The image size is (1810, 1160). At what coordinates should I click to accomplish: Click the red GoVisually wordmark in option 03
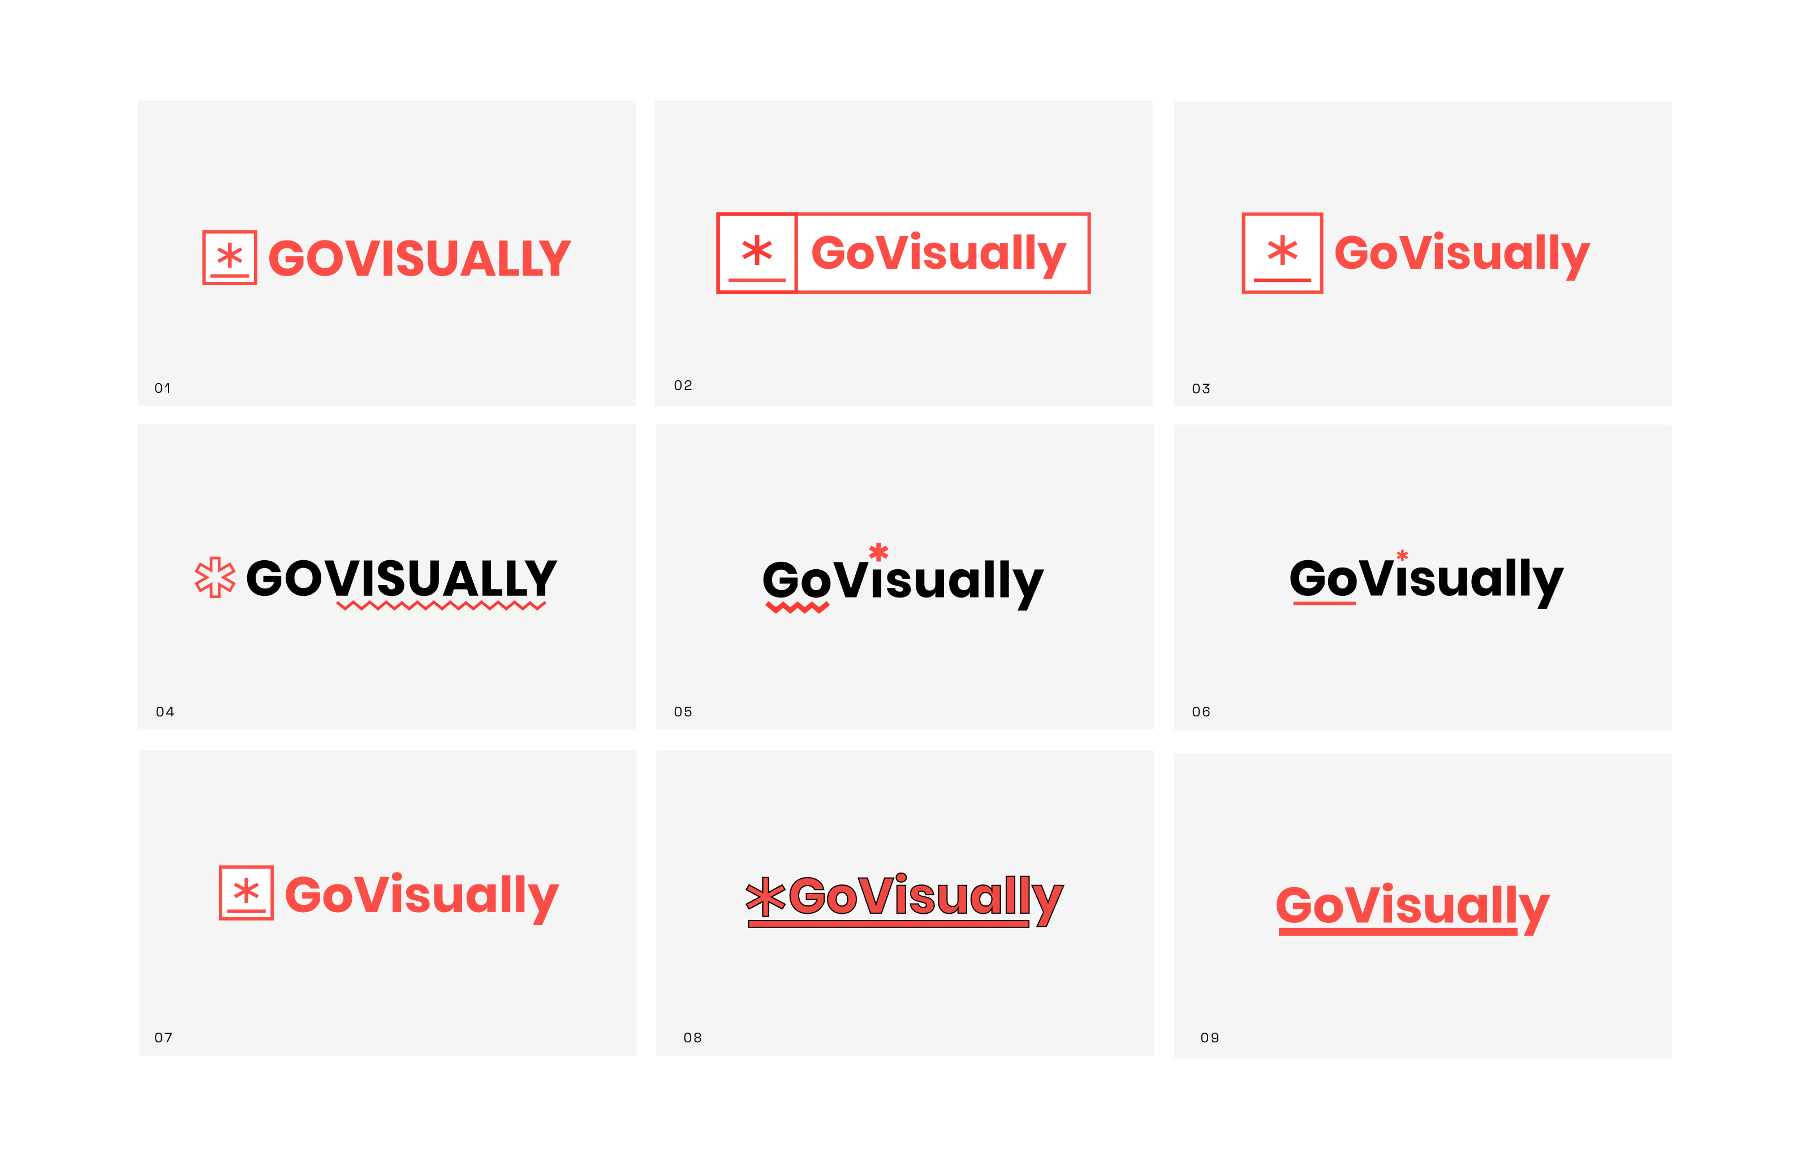1460,253
